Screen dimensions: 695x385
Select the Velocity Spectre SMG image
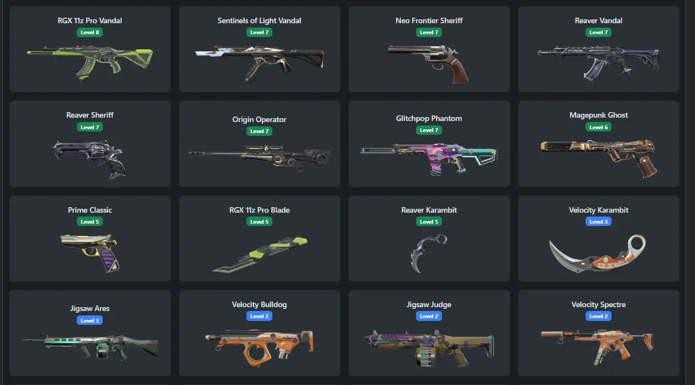[x=598, y=346]
